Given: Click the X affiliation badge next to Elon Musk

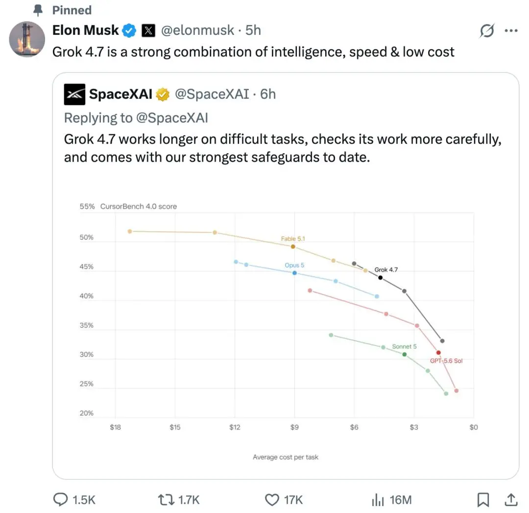Looking at the screenshot, I should click(x=148, y=31).
